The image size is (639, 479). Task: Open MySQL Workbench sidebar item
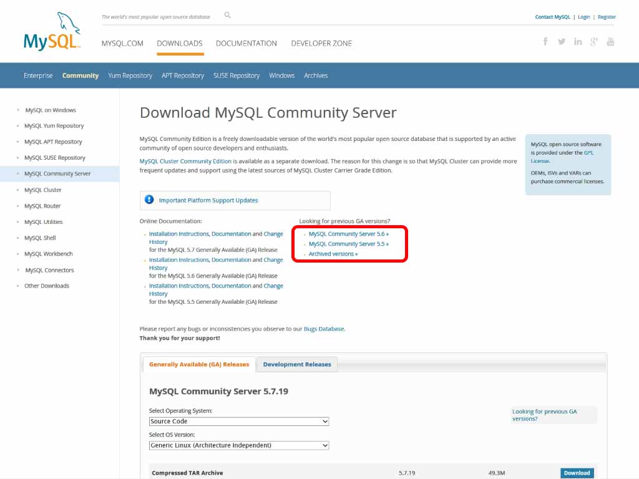pos(49,254)
